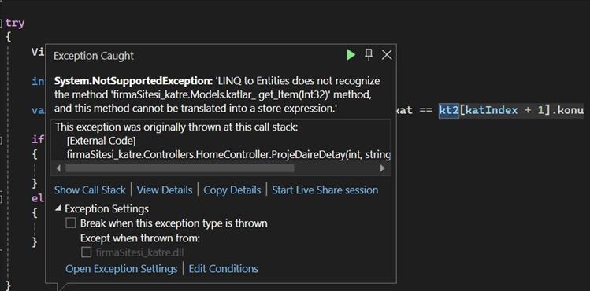Click the System.NotSupportedException message text
Viewport: 590px width, 291px height.
tap(217, 94)
